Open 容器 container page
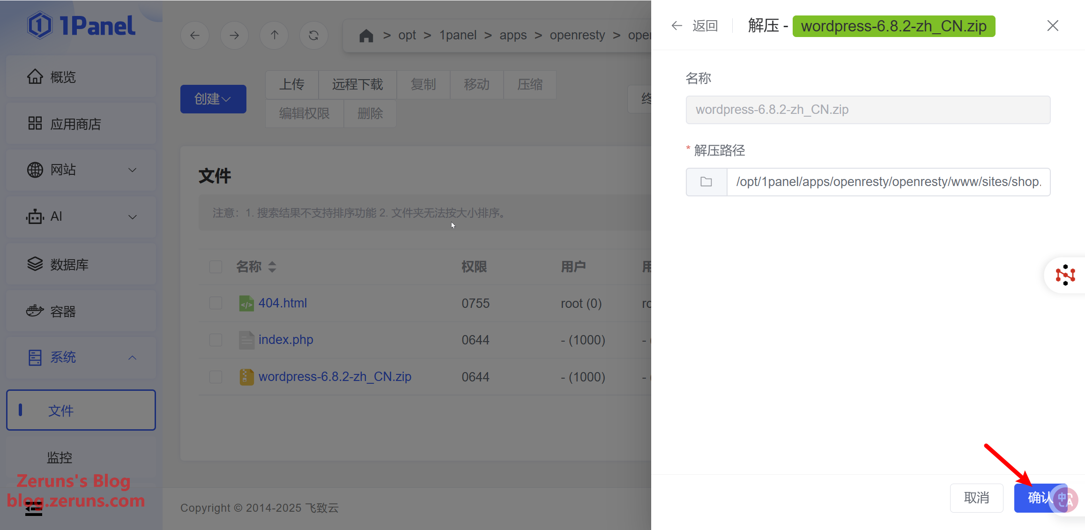This screenshot has height=530, width=1085. [81, 311]
